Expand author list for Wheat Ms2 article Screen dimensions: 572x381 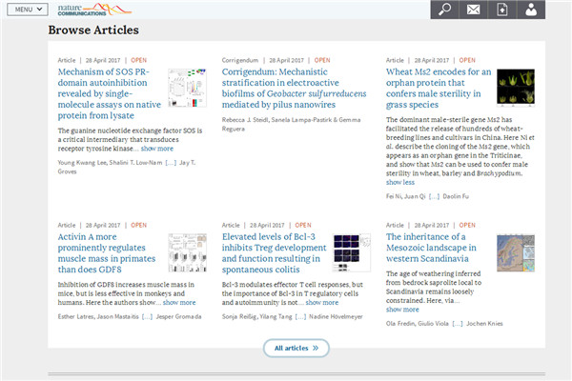434,196
